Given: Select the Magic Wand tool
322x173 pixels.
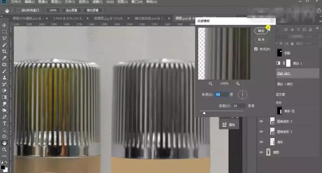Looking at the screenshot, I should click(4, 45).
